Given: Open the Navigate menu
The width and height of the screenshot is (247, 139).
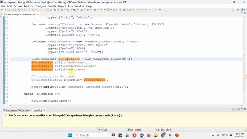Looking at the screenshot, I should point(41,6).
